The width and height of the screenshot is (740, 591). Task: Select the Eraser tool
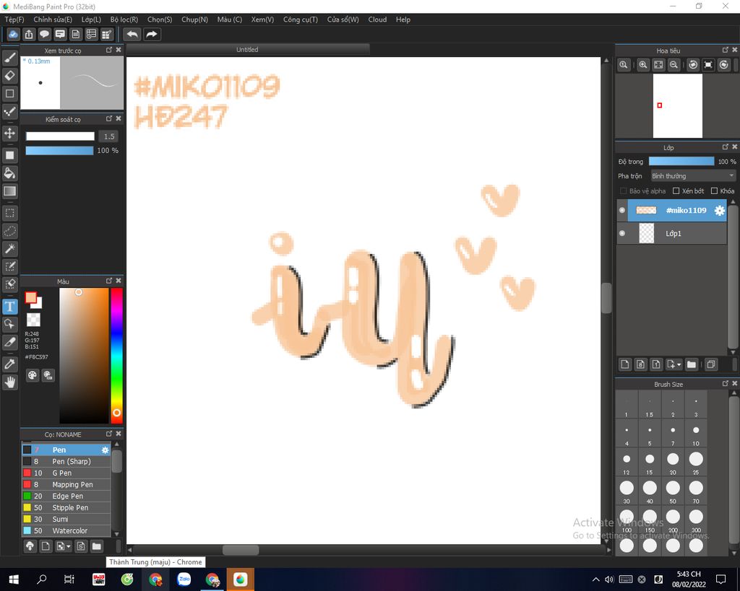point(9,75)
